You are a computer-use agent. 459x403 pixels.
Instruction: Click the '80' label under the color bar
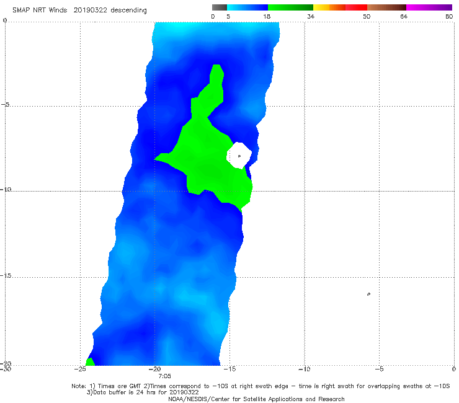coord(449,17)
